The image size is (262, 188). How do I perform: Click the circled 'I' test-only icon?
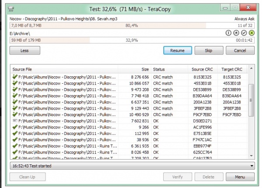click(x=228, y=33)
